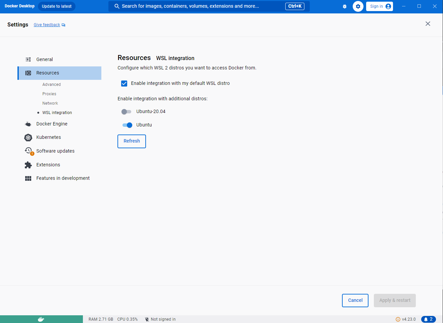Screen dimensions: 443x323
Task: Select the Resources section
Action: 59,73
